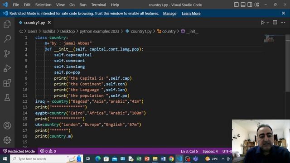Open the Go menu
Viewport: 290px width, 163px height.
pyautogui.click(x=72, y=5)
